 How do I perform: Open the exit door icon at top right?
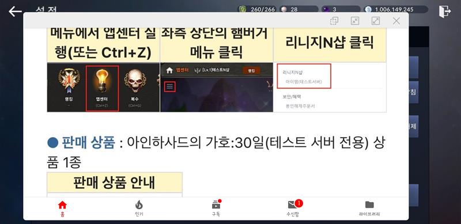click(445, 12)
